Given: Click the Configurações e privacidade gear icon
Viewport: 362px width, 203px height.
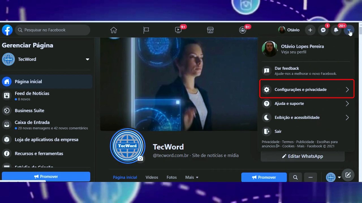Looking at the screenshot, I should (266, 90).
